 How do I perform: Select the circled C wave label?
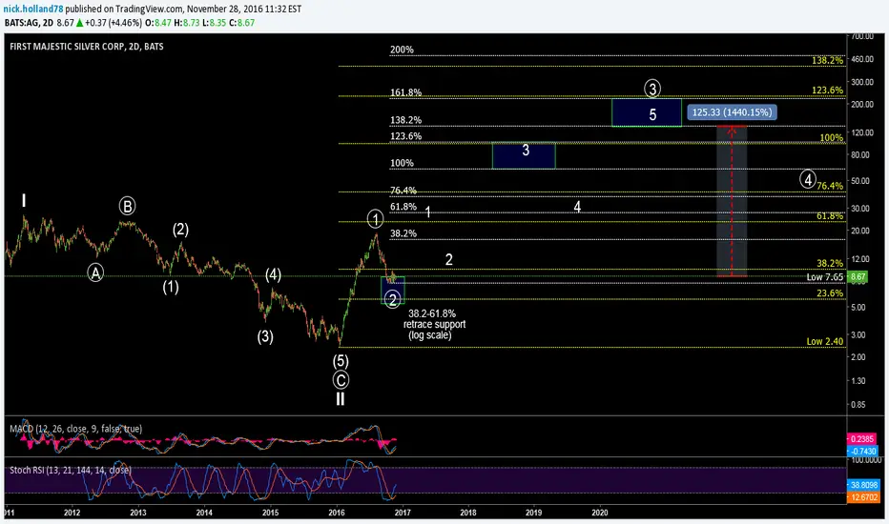pyautogui.click(x=341, y=379)
